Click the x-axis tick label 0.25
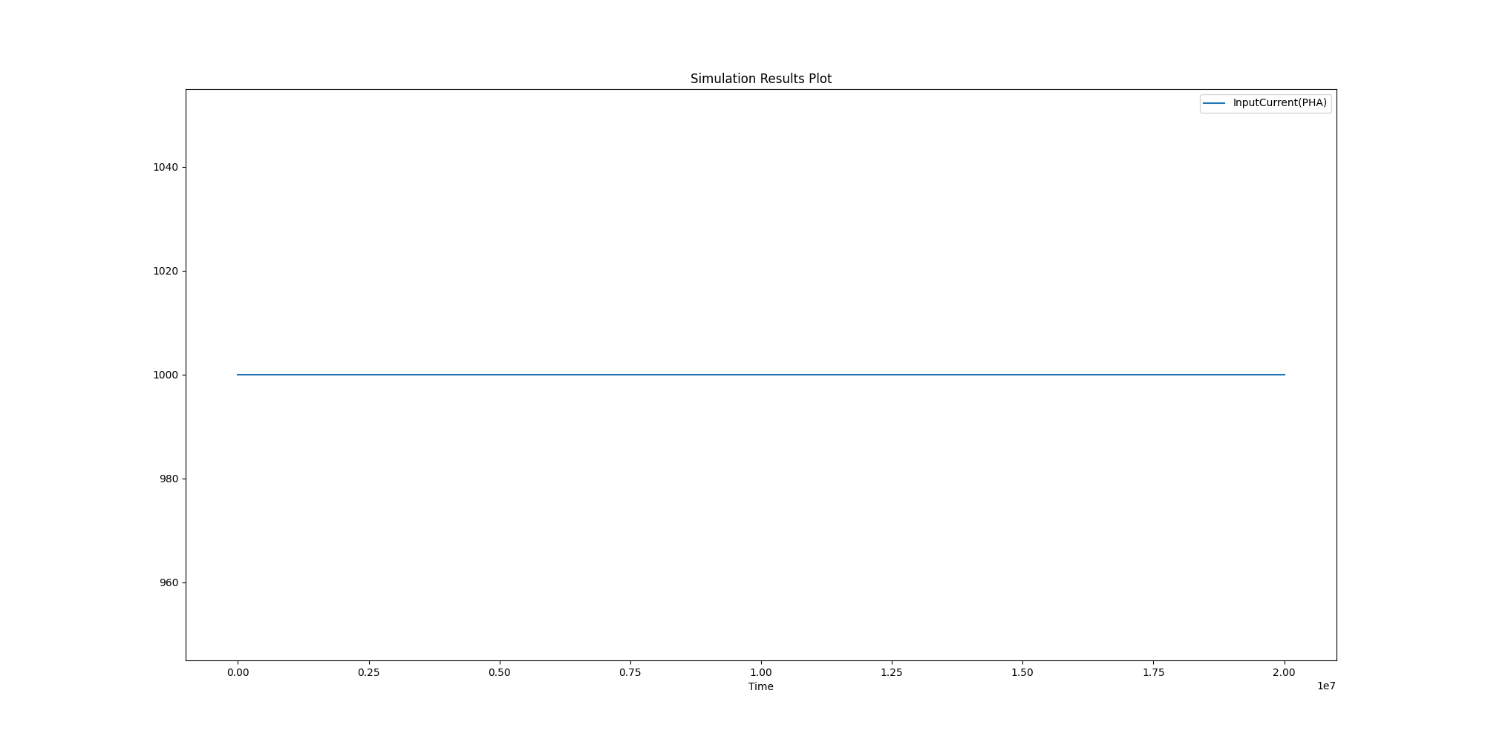This screenshot has height=742, width=1485. coord(368,672)
